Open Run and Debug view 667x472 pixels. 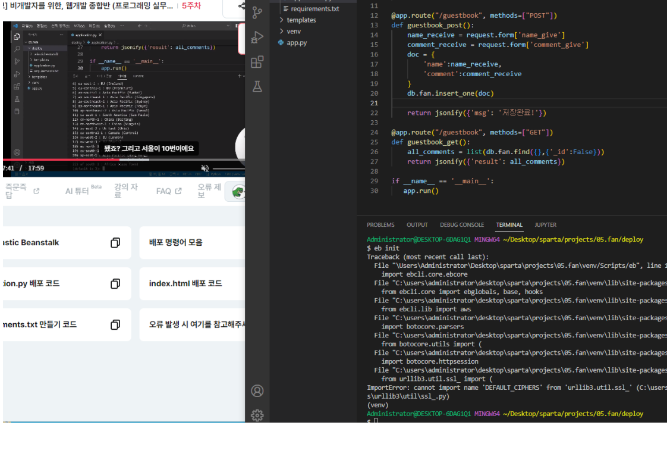[257, 37]
